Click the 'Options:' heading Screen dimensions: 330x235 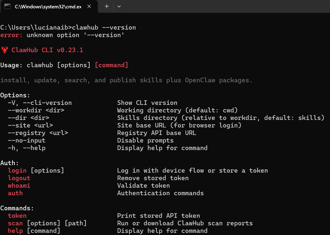pos(15,95)
